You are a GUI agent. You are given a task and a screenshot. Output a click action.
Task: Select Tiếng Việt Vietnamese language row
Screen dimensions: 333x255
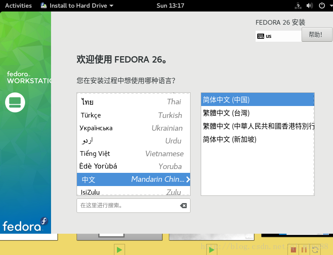click(134, 154)
